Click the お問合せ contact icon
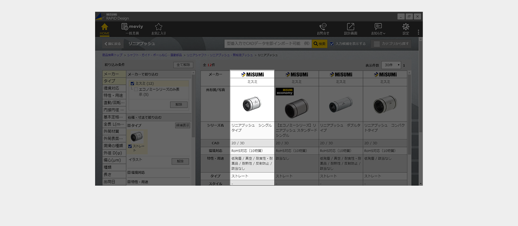The width and height of the screenshot is (518, 226). pos(323,29)
